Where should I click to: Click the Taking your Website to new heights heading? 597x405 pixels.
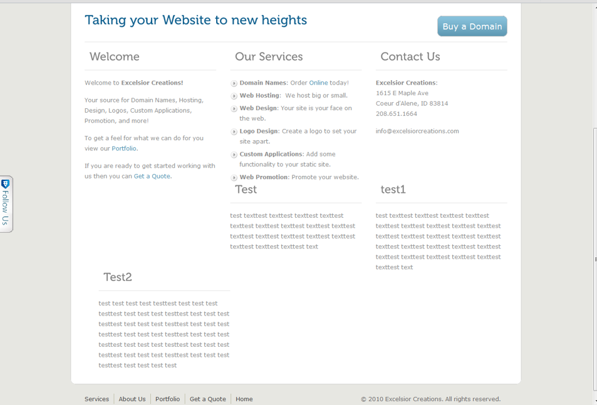click(195, 20)
